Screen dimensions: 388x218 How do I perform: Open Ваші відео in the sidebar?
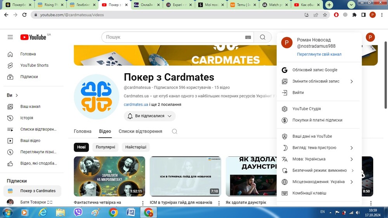pyautogui.click(x=33, y=140)
